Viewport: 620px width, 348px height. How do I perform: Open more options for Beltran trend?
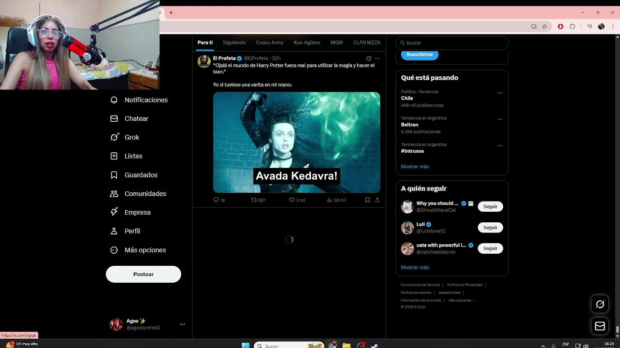coord(500,119)
